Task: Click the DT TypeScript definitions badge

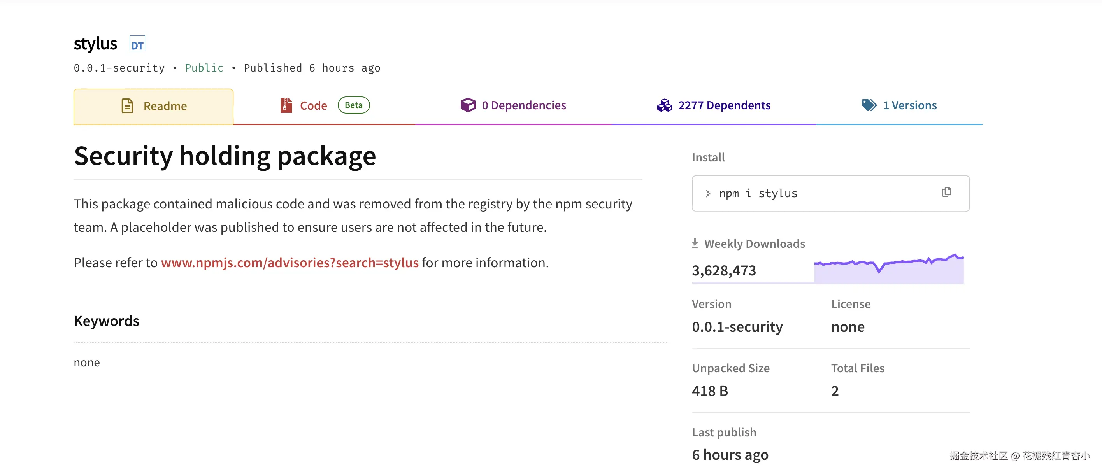Action: [x=137, y=44]
